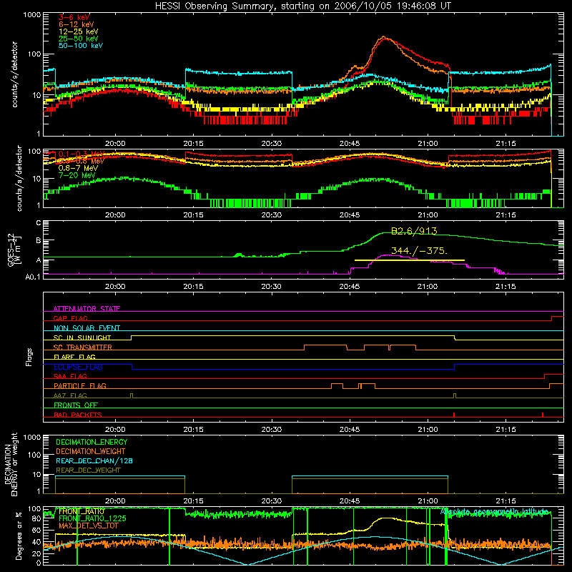Select the 6-12 keV legend label
572x572 pixels.
pyautogui.click(x=77, y=24)
